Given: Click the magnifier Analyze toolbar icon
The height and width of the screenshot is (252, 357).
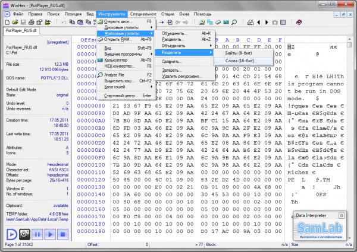Looking at the screenshot, I should coord(234,22).
